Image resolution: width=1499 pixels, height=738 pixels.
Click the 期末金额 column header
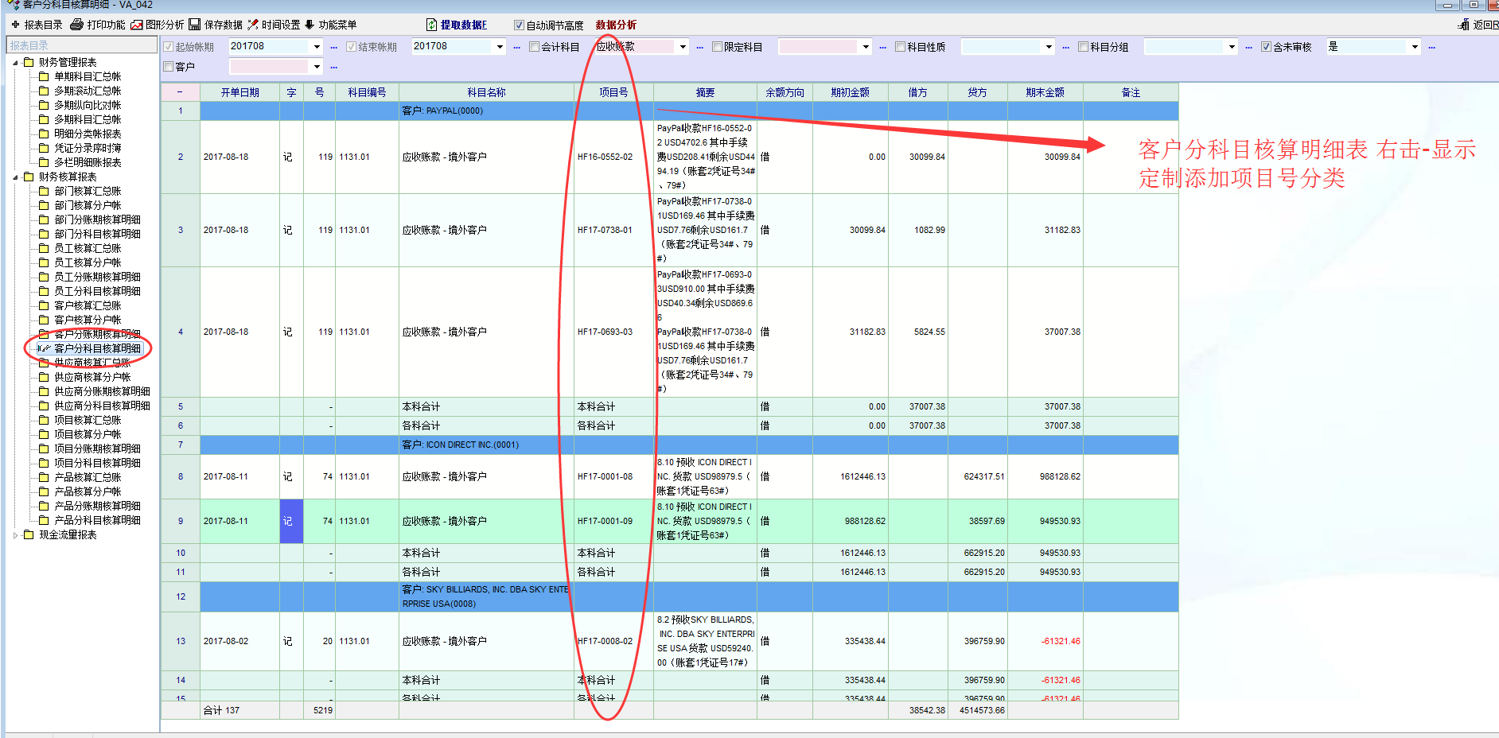[x=1045, y=92]
